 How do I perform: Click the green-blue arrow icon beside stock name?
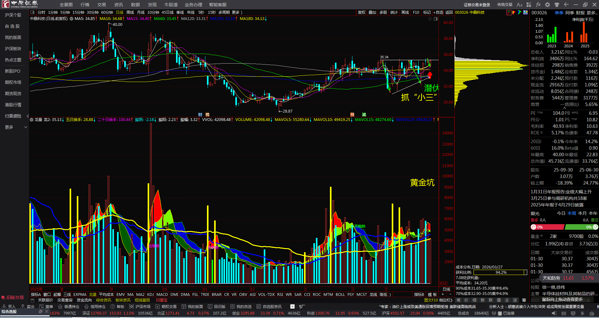pos(520,12)
